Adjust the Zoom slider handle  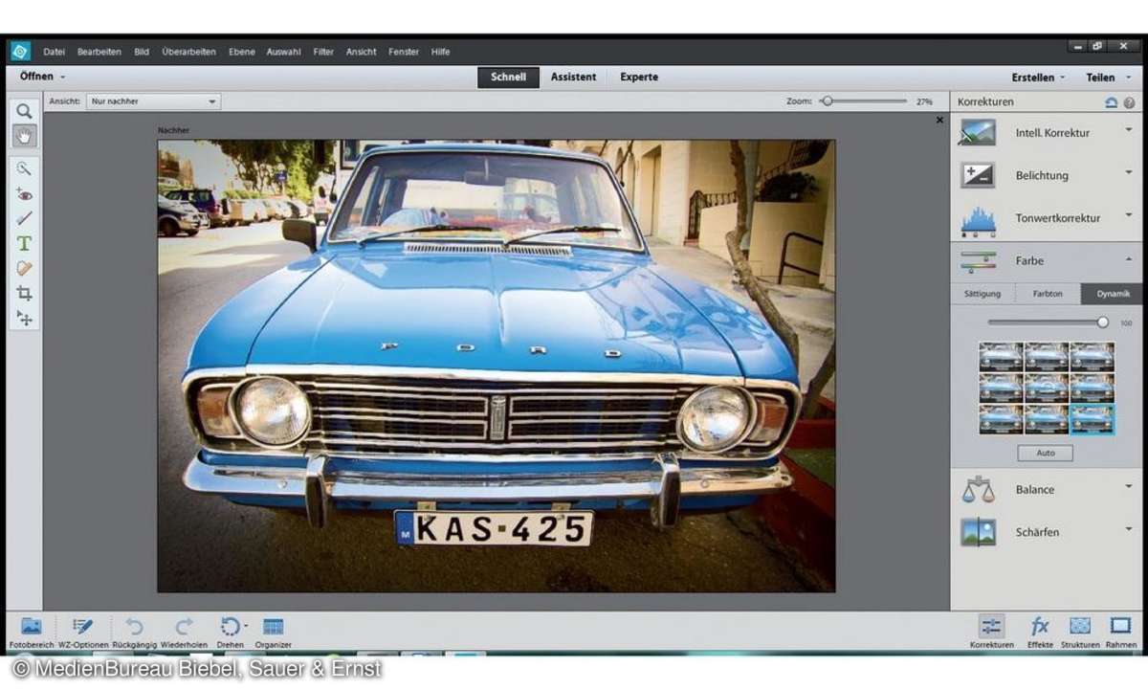(x=827, y=100)
